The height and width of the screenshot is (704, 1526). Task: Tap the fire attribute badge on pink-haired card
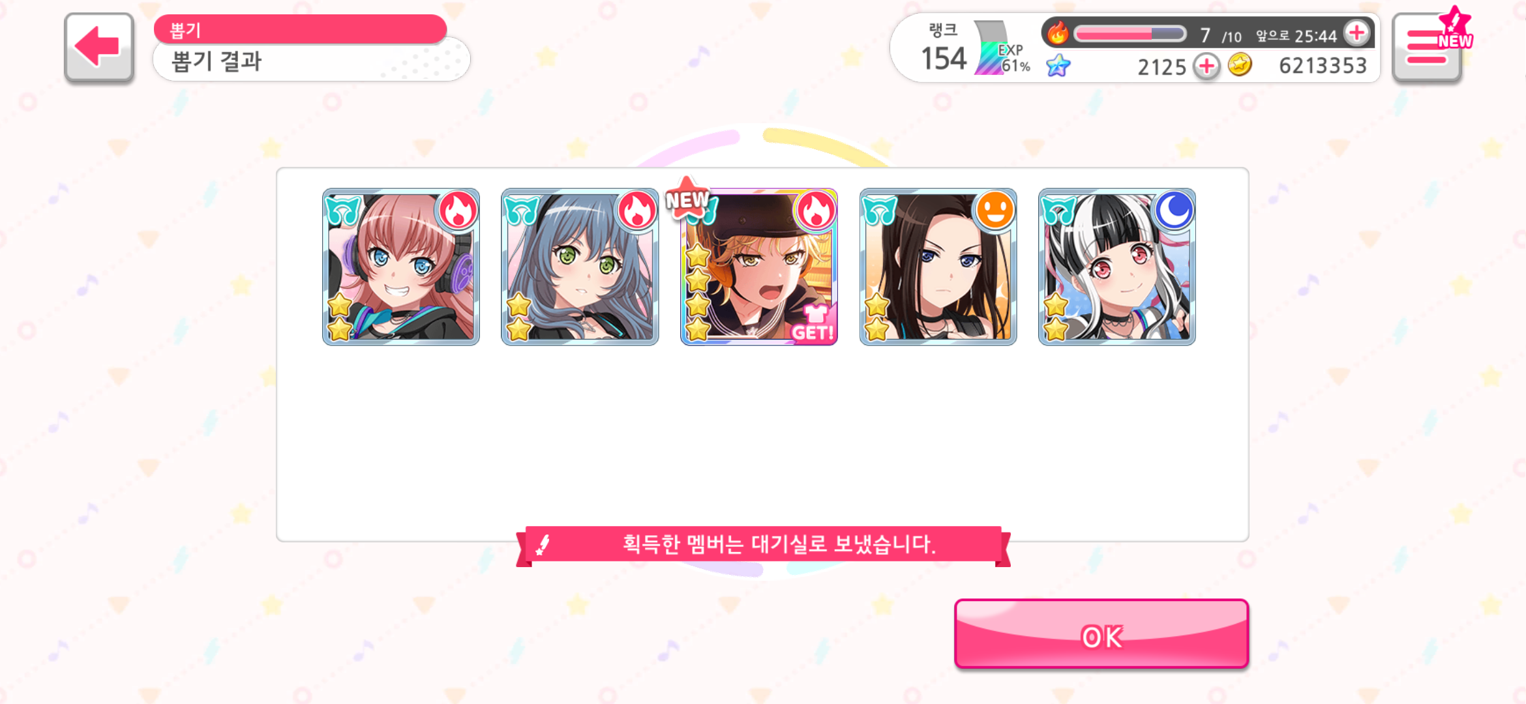(458, 210)
